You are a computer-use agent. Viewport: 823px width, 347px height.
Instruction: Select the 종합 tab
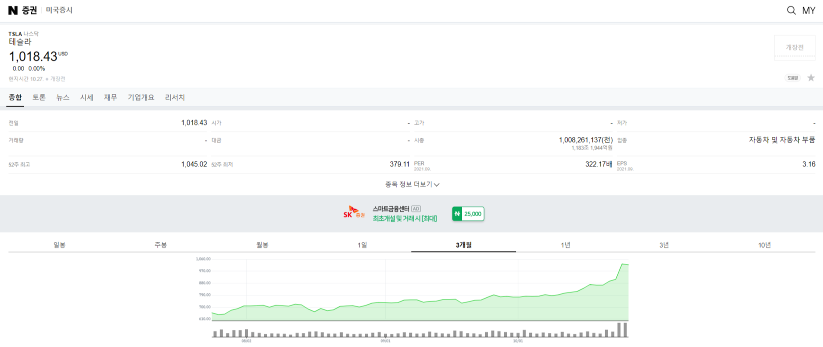pyautogui.click(x=15, y=97)
